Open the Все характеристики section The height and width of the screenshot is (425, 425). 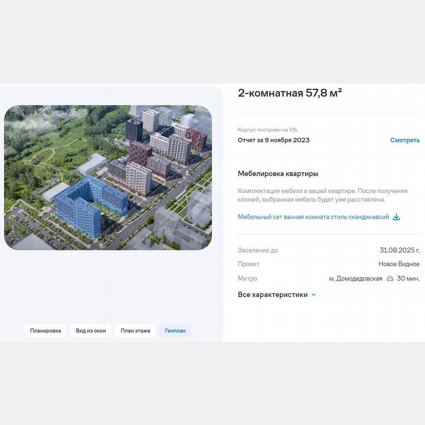pos(273,295)
